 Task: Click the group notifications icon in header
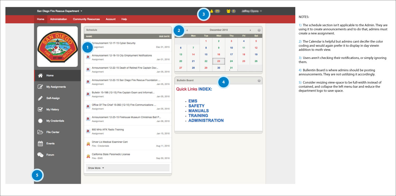(x=228, y=11)
